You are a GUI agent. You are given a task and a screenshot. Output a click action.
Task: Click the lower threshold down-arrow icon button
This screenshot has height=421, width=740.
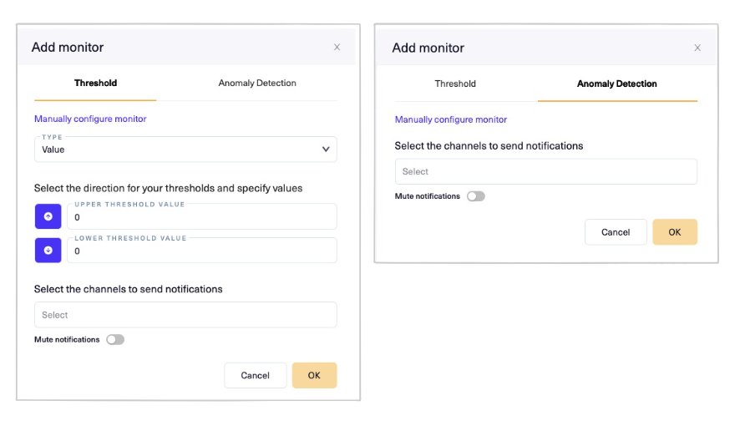(x=48, y=251)
